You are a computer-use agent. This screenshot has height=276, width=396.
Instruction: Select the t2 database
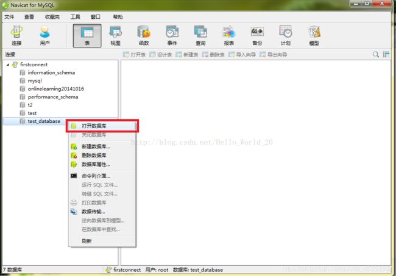pyautogui.click(x=30, y=105)
